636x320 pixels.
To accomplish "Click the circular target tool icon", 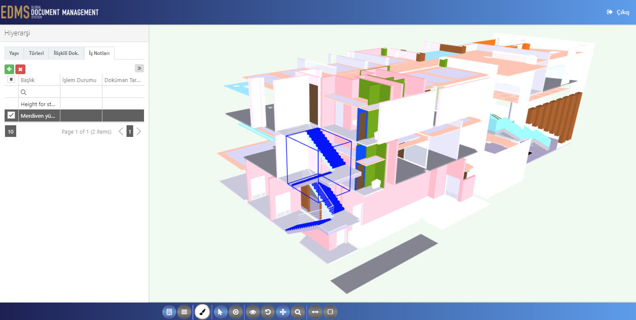I will point(236,312).
